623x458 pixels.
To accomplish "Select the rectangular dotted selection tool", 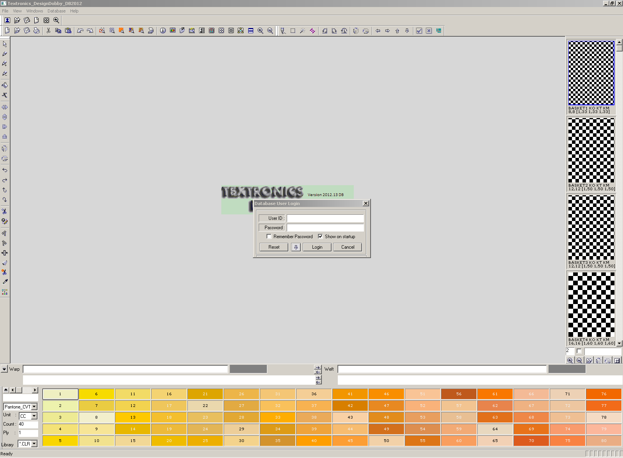I will click(293, 31).
